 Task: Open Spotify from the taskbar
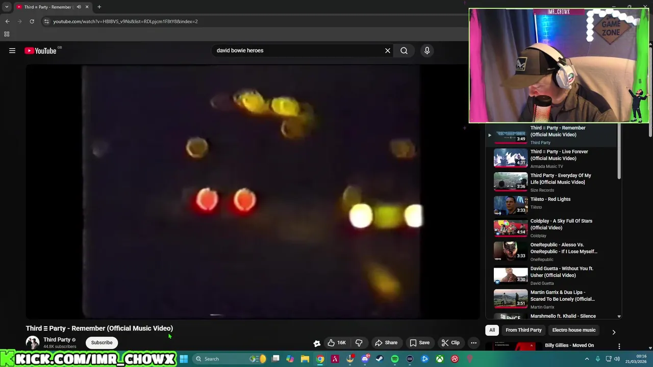(395, 359)
